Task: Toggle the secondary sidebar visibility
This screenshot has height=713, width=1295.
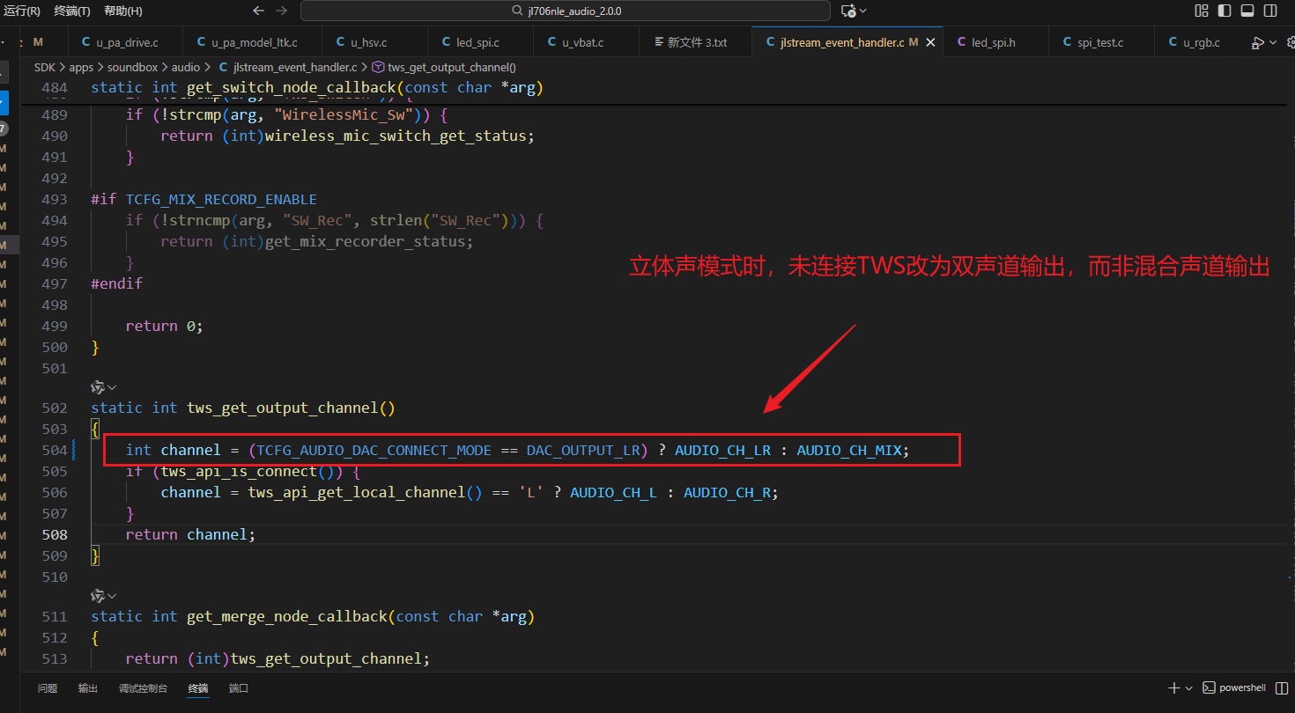Action: (1270, 11)
